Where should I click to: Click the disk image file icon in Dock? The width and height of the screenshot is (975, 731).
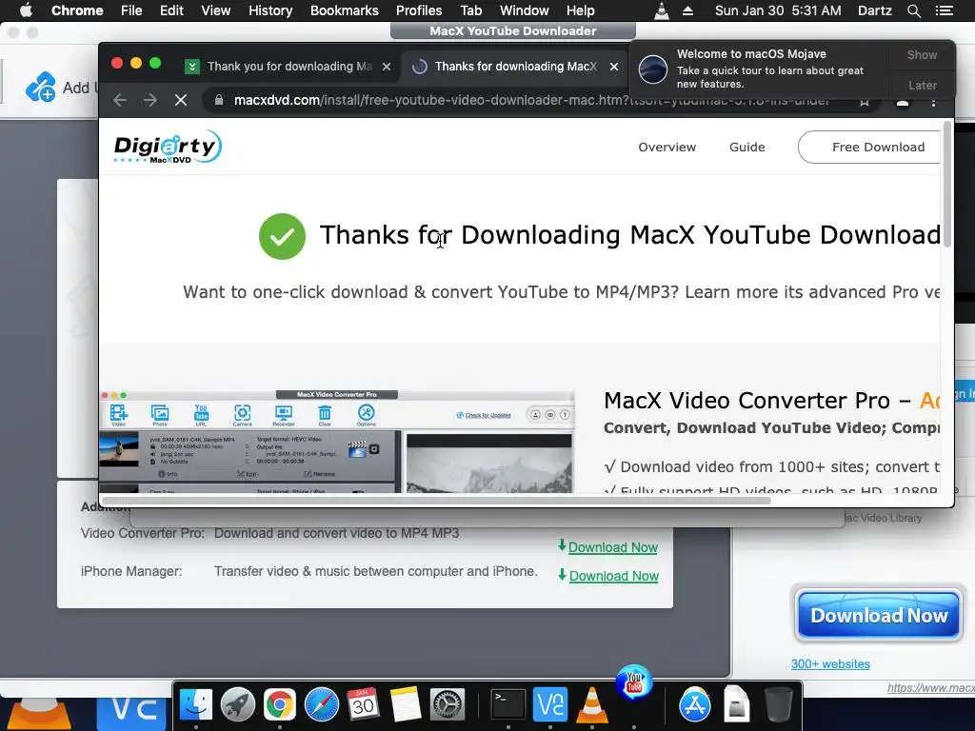coord(736,705)
